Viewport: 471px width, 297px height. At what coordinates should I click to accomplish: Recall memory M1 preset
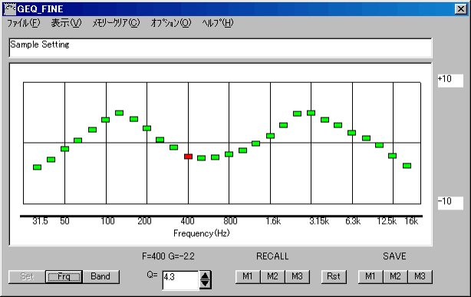pyautogui.click(x=248, y=276)
